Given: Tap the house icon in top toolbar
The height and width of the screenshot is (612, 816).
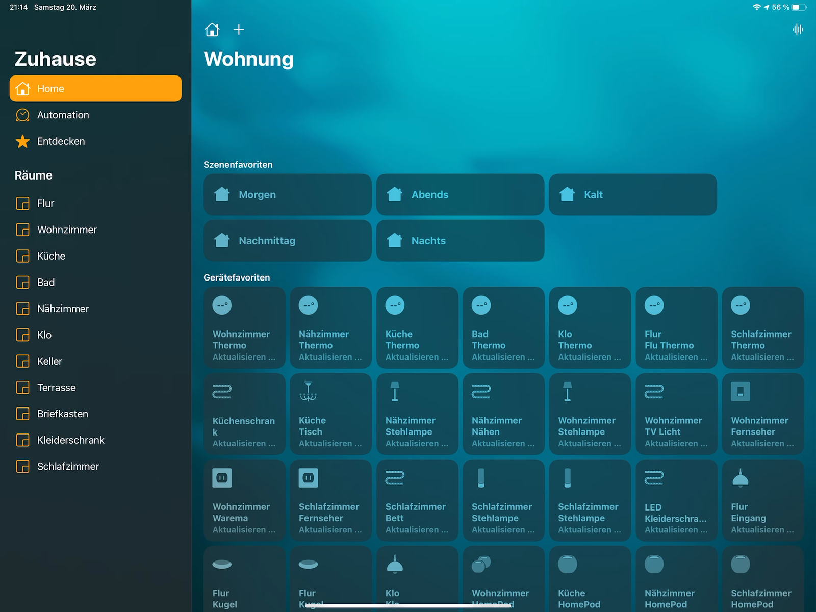Looking at the screenshot, I should click(212, 30).
